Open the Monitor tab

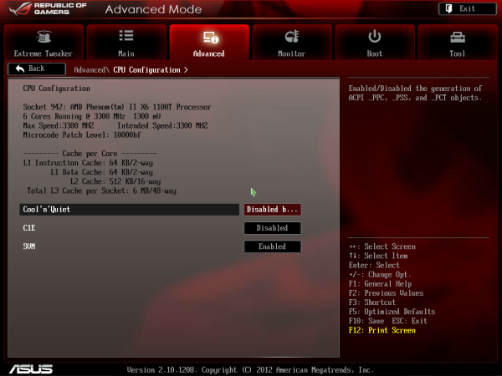point(292,42)
